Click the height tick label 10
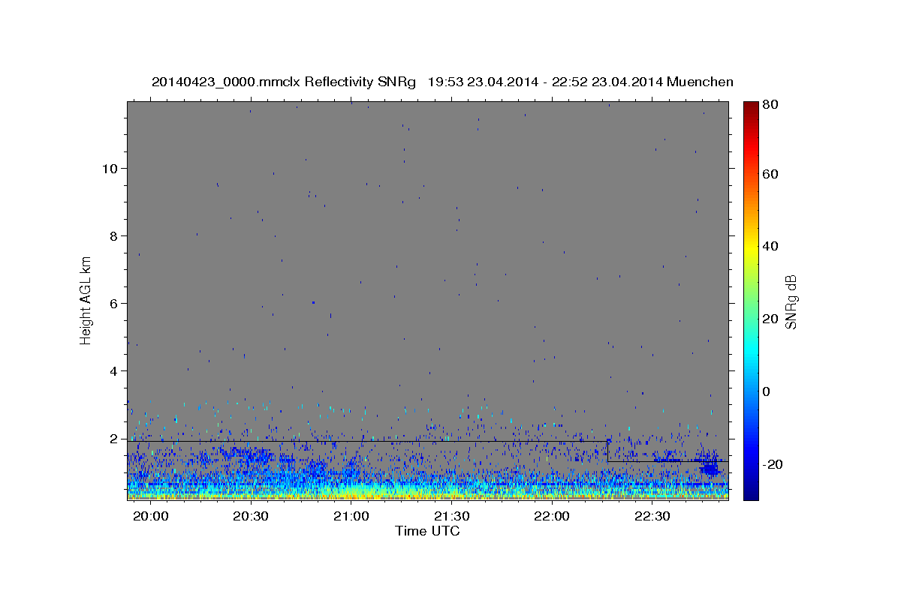The height and width of the screenshot is (600, 901). coord(110,168)
